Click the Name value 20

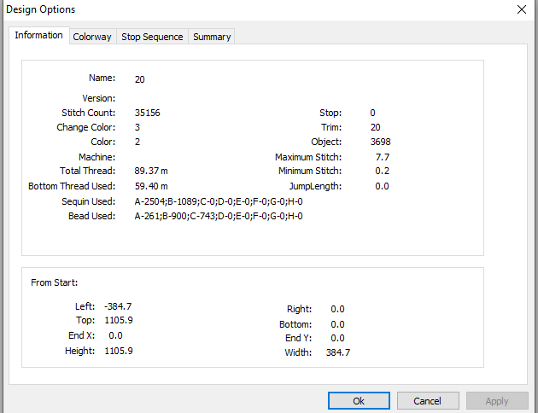140,79
